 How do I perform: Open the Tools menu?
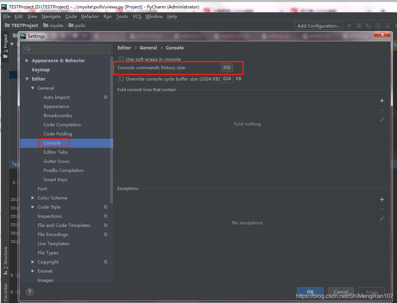pos(122,16)
